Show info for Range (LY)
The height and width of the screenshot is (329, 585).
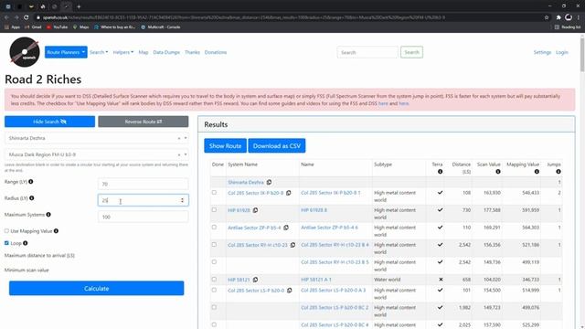click(31, 182)
